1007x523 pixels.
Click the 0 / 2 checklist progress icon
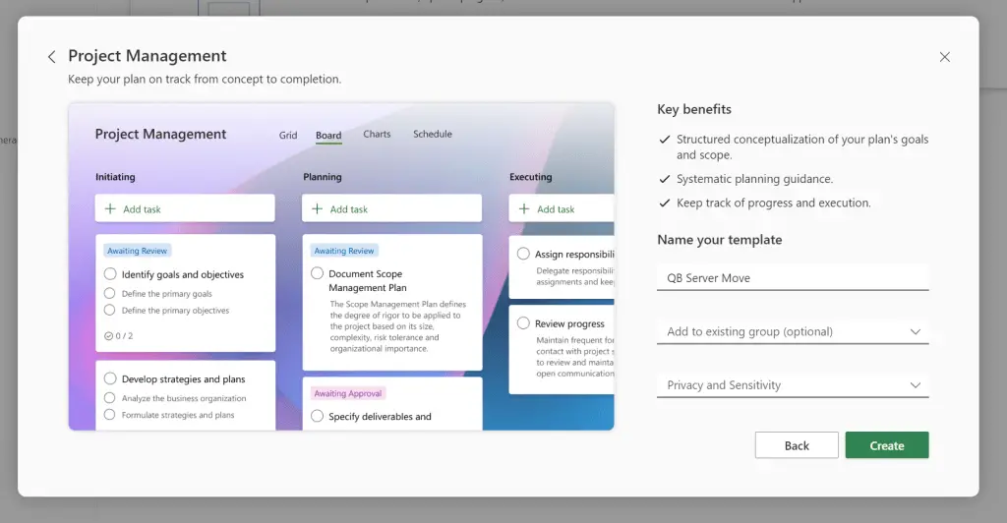coord(108,335)
